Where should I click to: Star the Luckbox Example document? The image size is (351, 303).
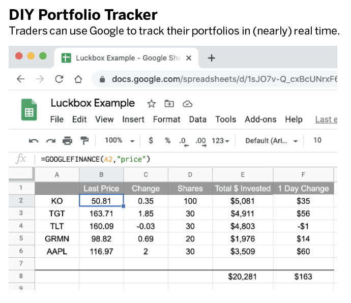click(x=151, y=104)
